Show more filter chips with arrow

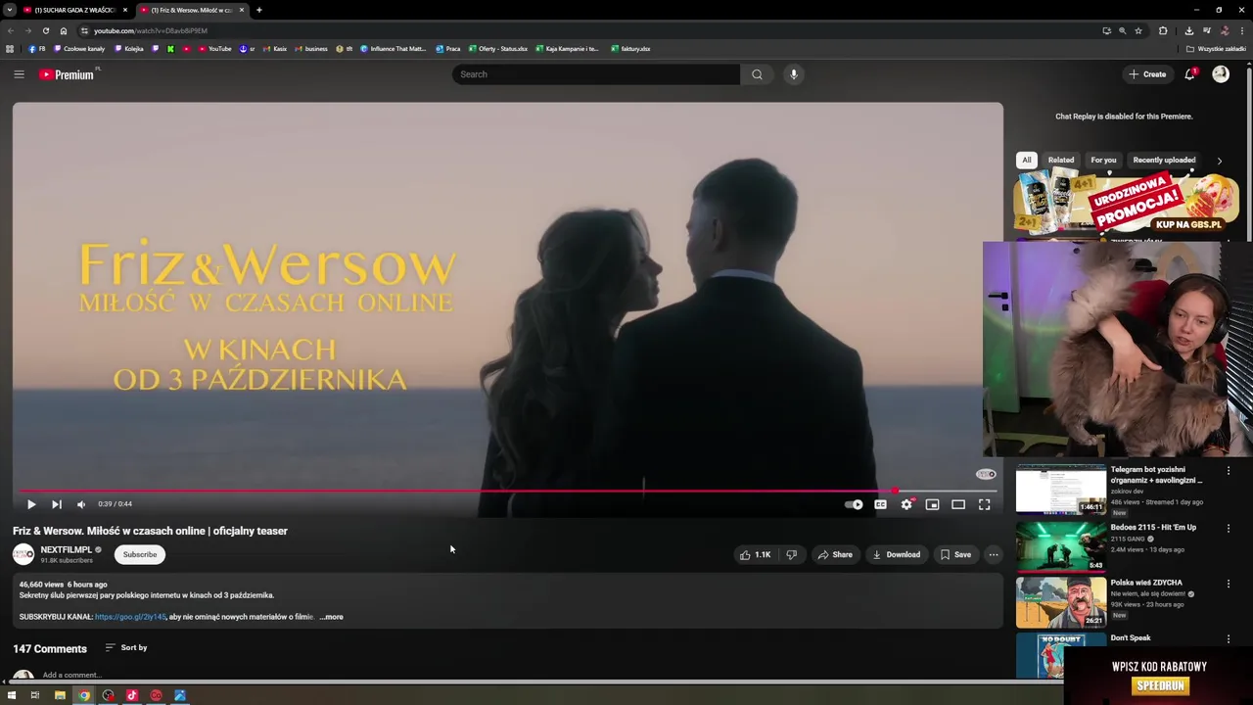tap(1219, 161)
